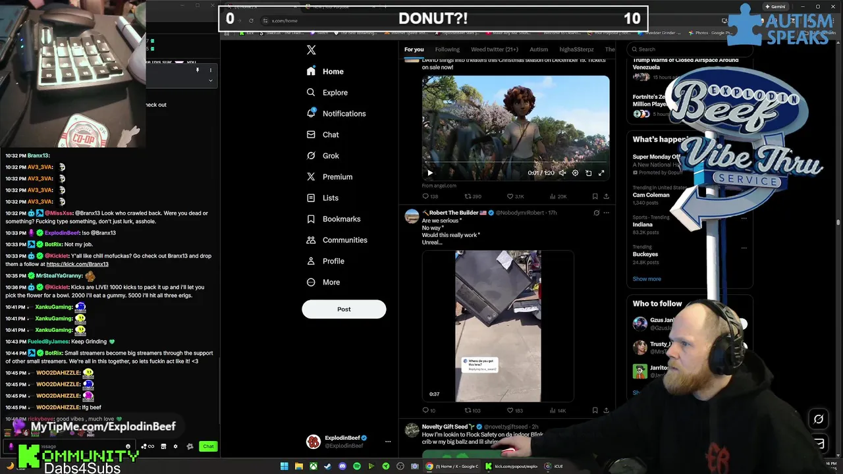Play Robert The Builder's 0:37 video

(x=498, y=326)
